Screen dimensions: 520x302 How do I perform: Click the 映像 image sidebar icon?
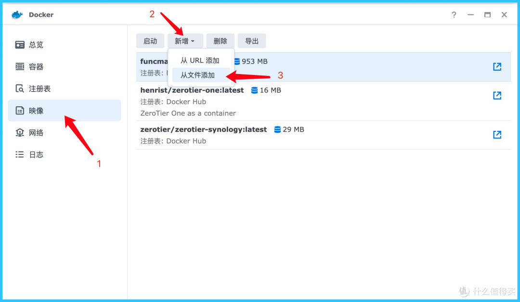tap(20, 111)
